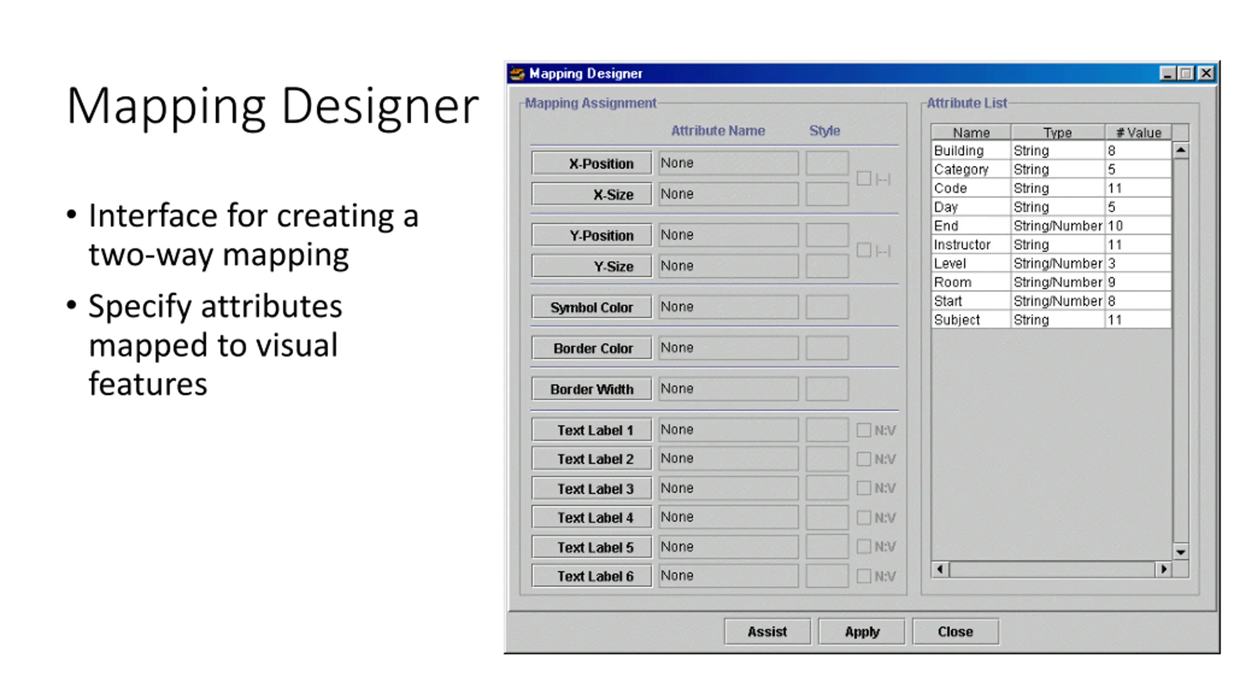This screenshot has height=694, width=1234.
Task: Click the attribute list scroll right arrow
Action: pos(1164,569)
